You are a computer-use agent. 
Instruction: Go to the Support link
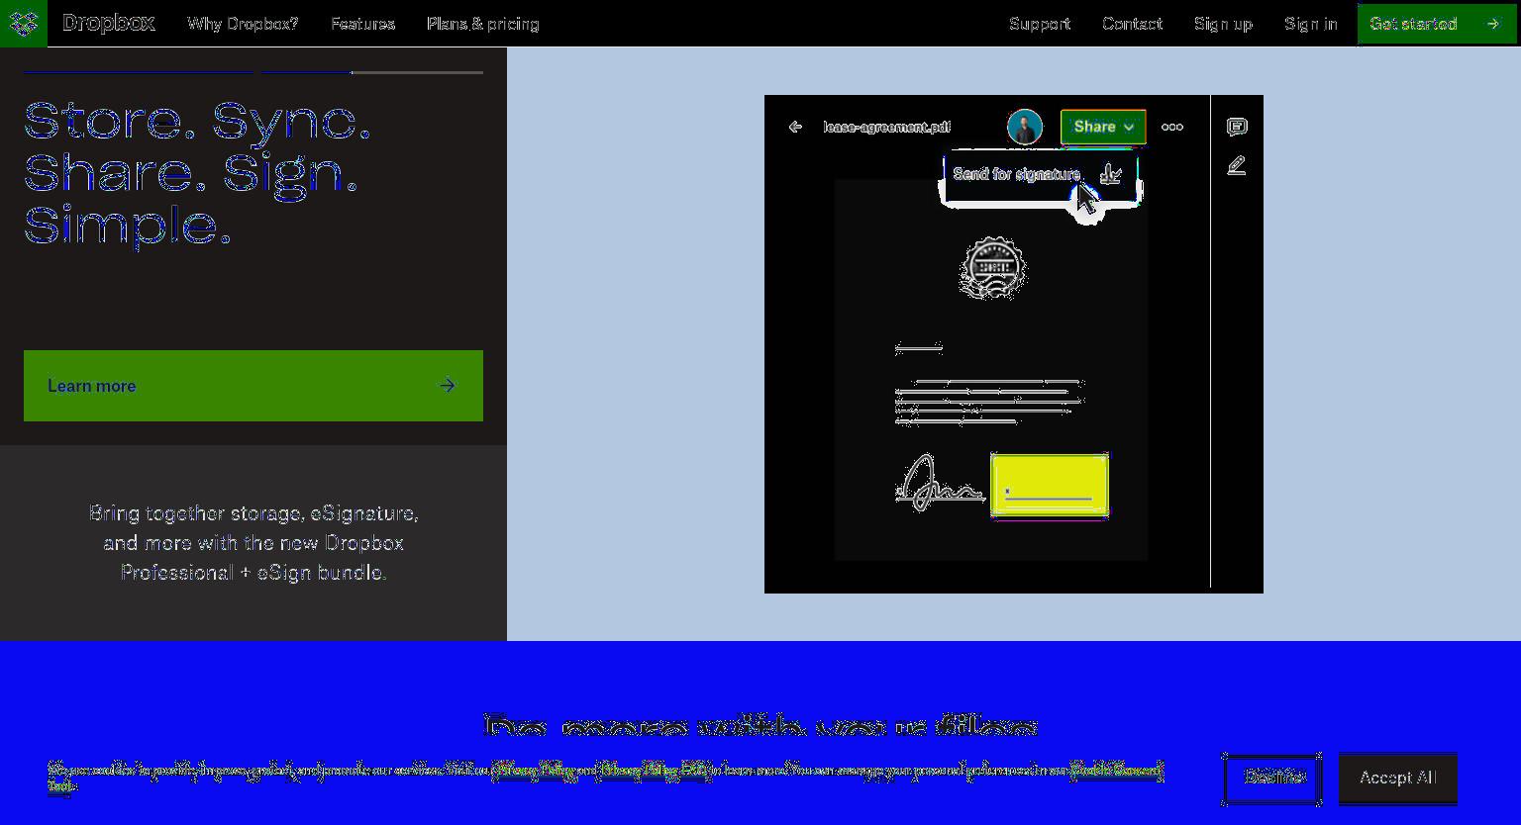point(1040,24)
